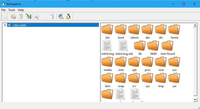Select the opt folder icon
Image resolution: width=200 pixels, height=109 pixels.
[134, 62]
